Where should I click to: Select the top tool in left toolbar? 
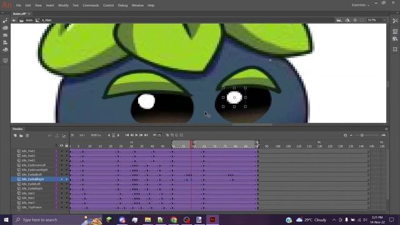click(5, 21)
